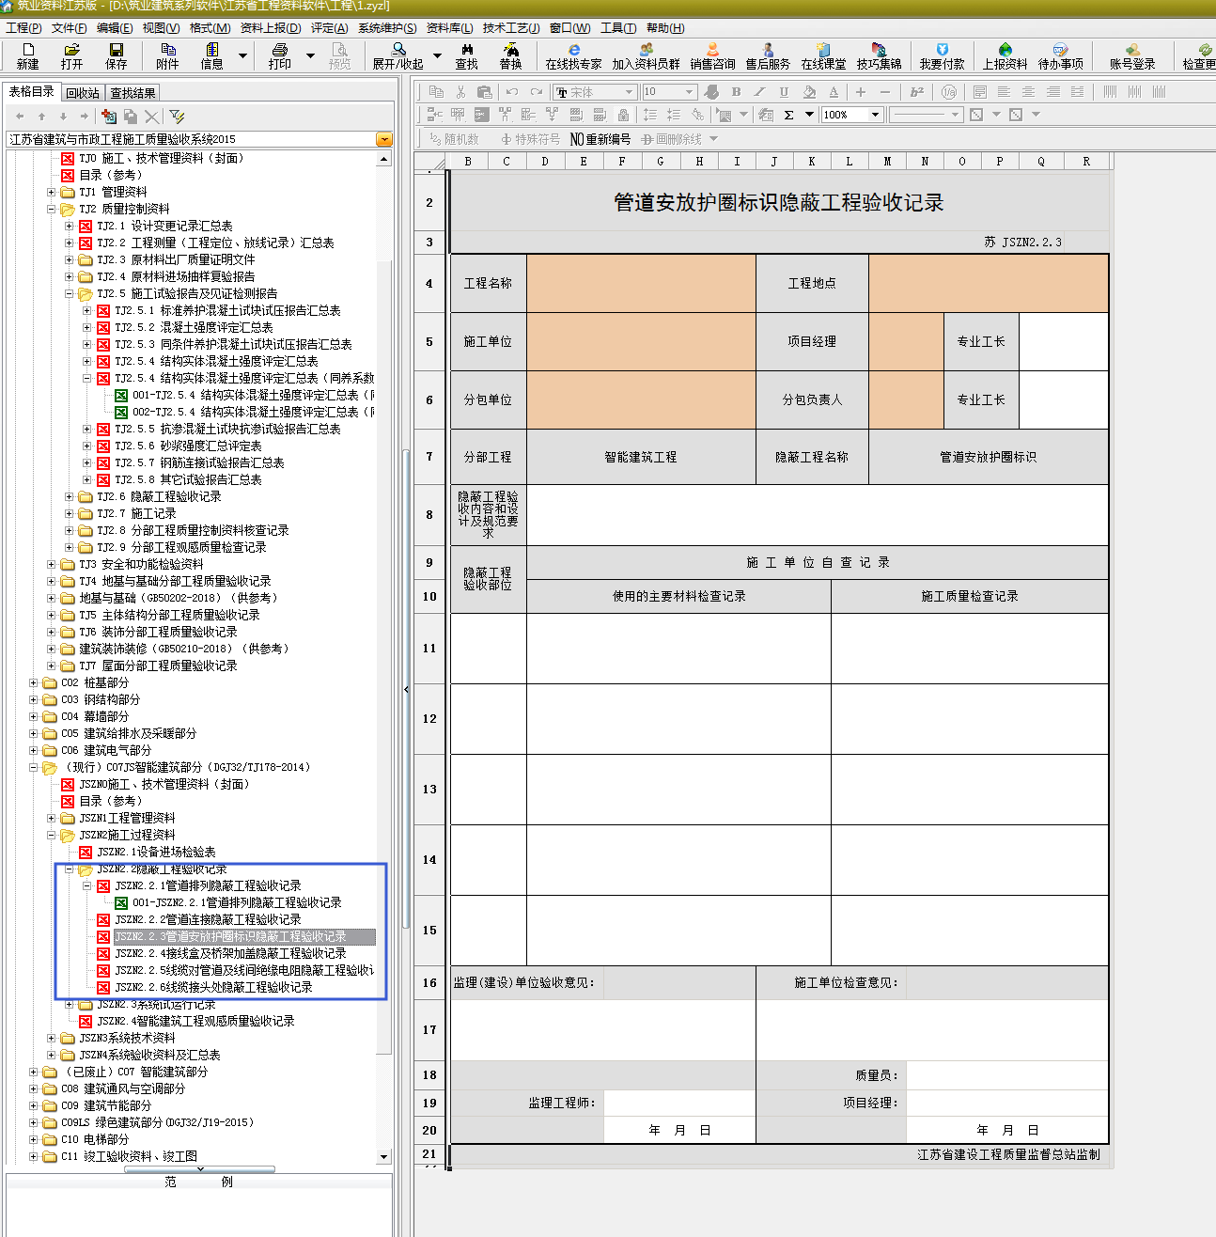Select C06 建筑电气部分 folder
This screenshot has width=1216, height=1237.
coord(105,750)
